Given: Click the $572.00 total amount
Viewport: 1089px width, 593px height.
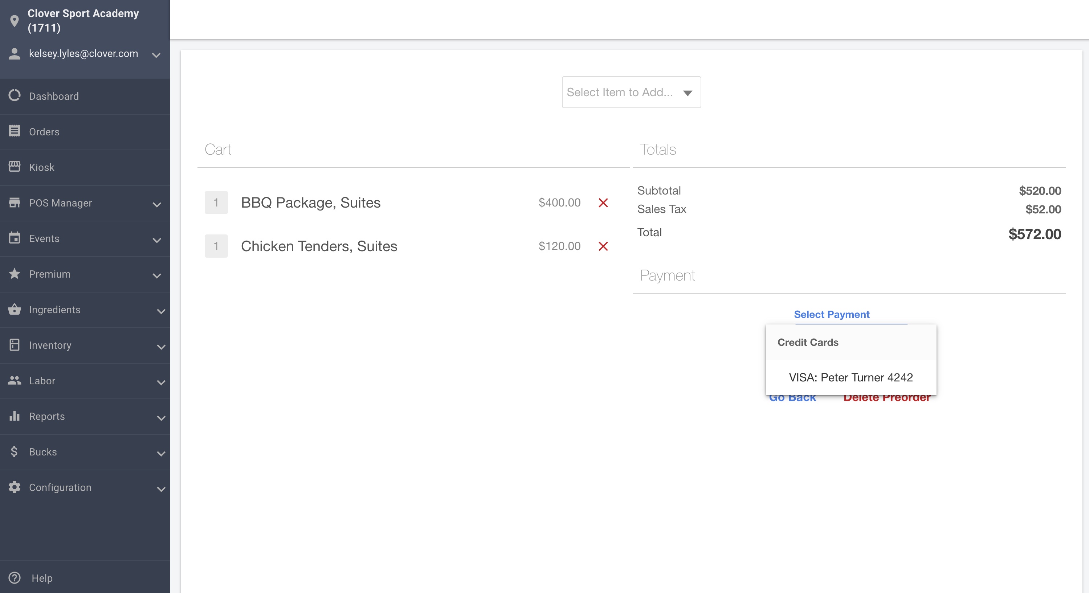Looking at the screenshot, I should point(1035,234).
